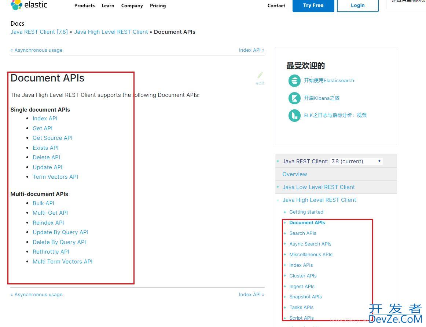Click the edit pencil icon
This screenshot has height=327, width=426.
[260, 76]
